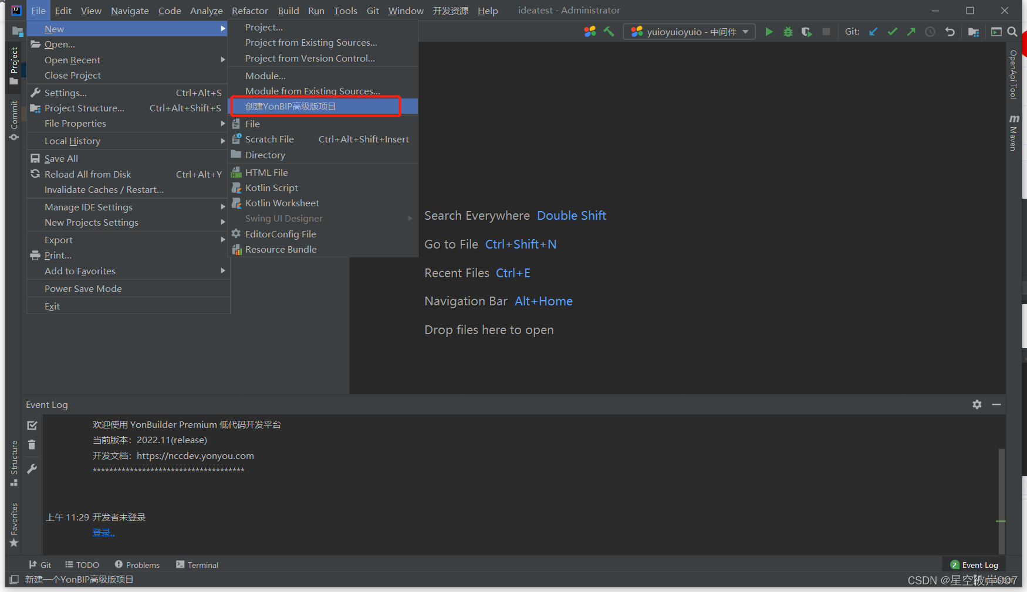Choose Invalidate Caches / Restart...
Screen dimensions: 1027x592
(128, 189)
